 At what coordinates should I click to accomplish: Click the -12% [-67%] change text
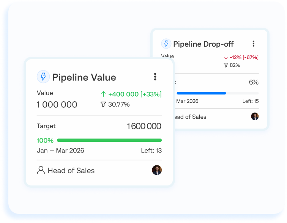tap(244, 57)
